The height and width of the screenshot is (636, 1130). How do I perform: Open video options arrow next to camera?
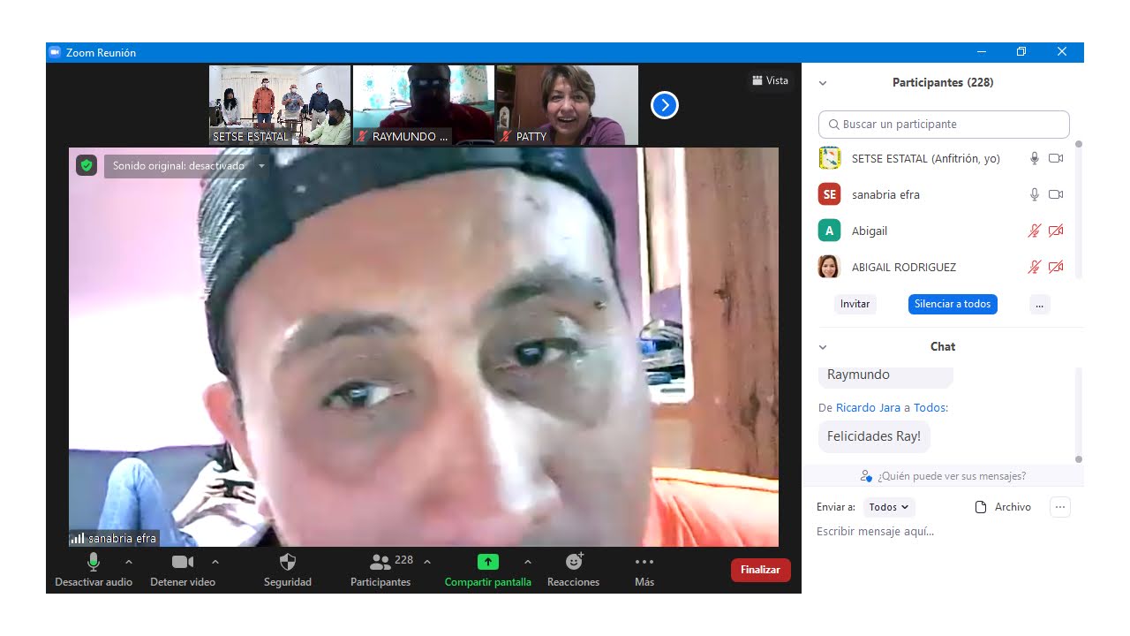[x=215, y=562]
